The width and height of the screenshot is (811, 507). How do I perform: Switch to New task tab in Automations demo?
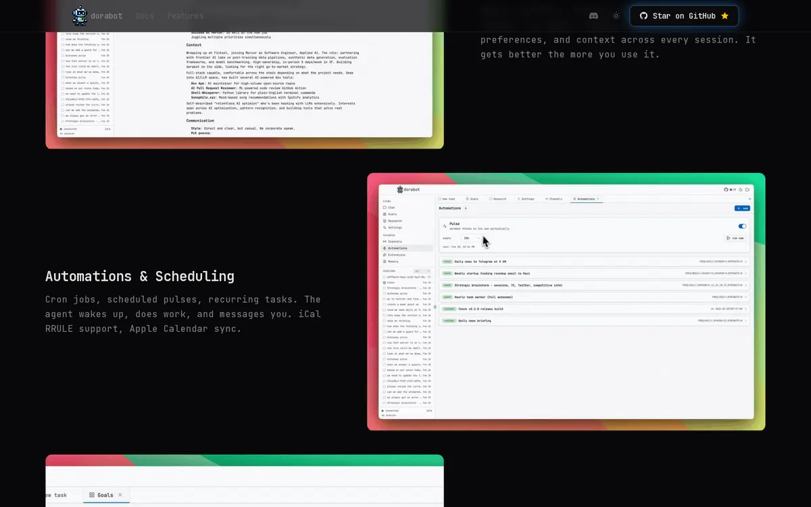446,199
